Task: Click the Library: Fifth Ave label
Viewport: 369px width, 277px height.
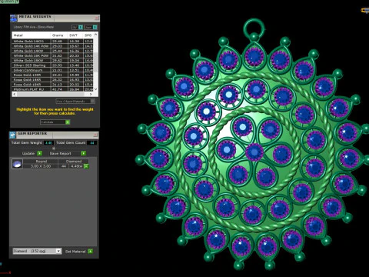Action: [x=34, y=27]
